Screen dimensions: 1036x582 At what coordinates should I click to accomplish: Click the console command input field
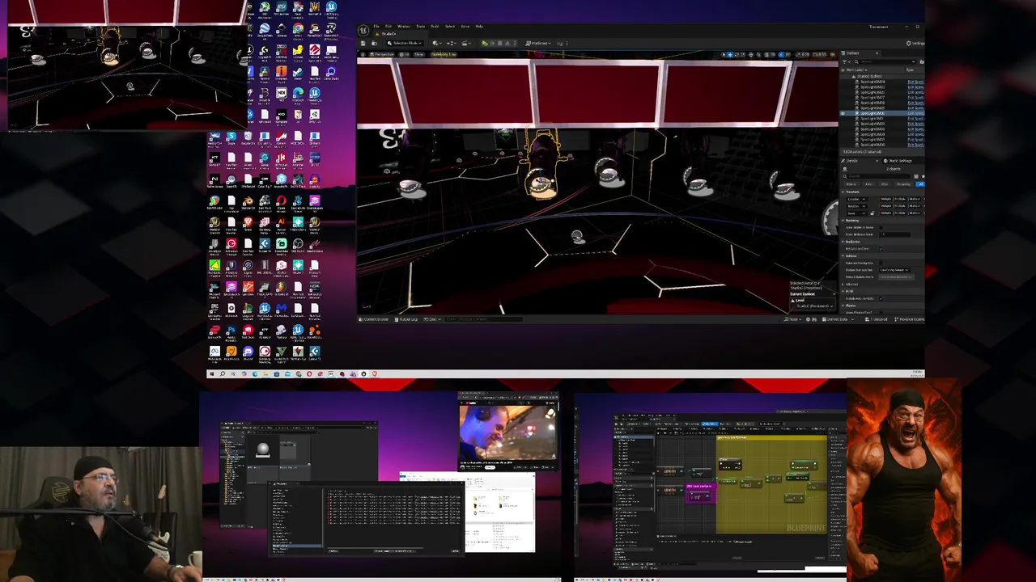pyautogui.click(x=483, y=319)
